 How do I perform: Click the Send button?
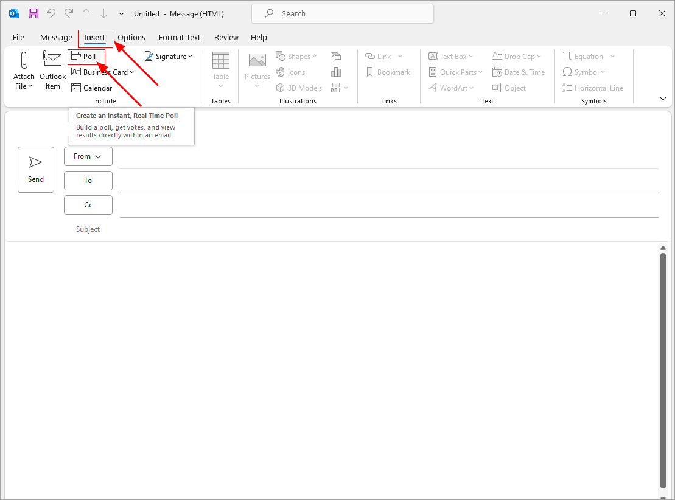36,170
